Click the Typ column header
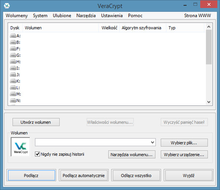The height and width of the screenshot is (190, 220). point(185,28)
